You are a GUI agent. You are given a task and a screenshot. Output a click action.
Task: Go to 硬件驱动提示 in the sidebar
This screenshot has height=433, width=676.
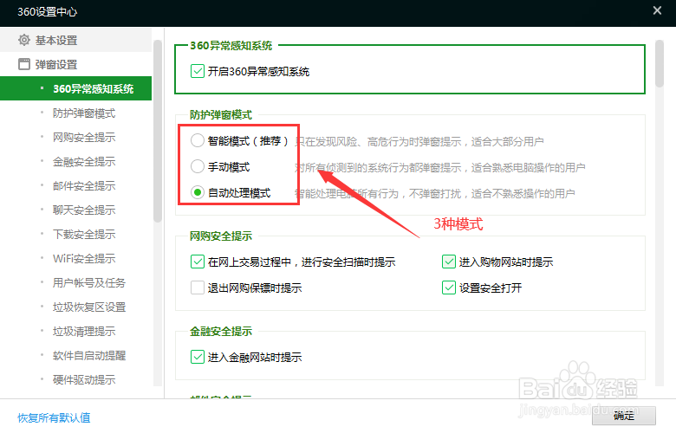pyautogui.click(x=84, y=379)
